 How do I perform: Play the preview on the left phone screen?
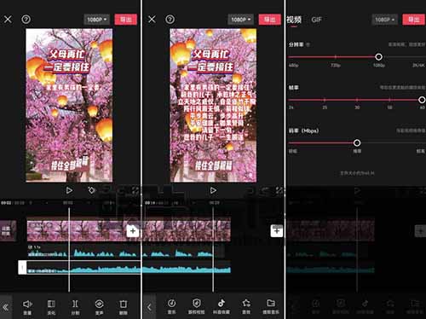click(69, 190)
